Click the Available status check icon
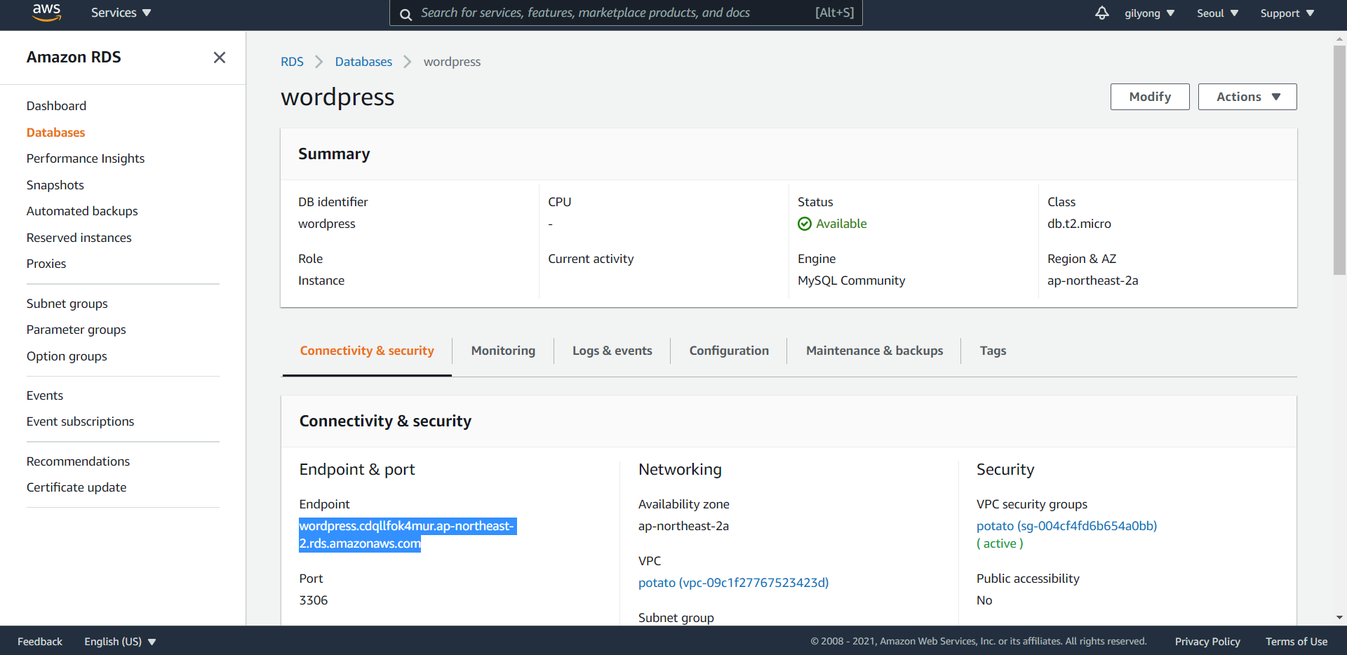The height and width of the screenshot is (655, 1347). (x=805, y=224)
